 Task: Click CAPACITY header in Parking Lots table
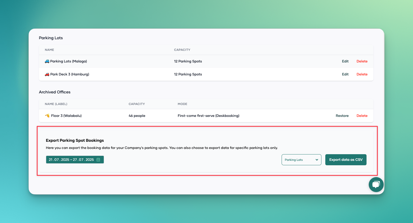[182, 50]
